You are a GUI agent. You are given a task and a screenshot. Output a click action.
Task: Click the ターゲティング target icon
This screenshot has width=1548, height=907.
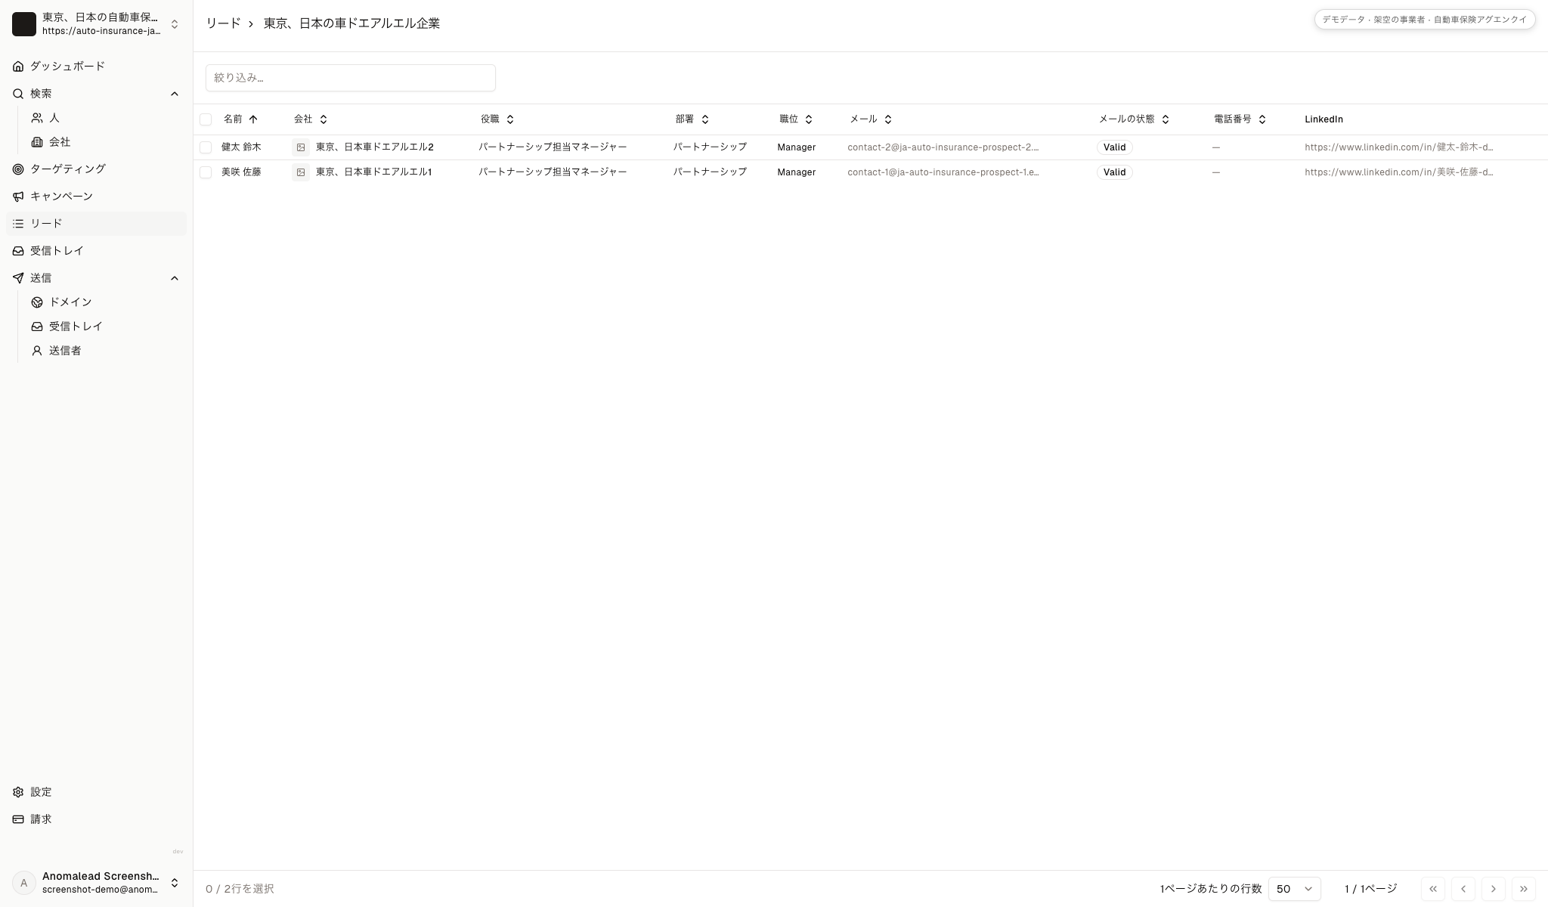click(18, 169)
